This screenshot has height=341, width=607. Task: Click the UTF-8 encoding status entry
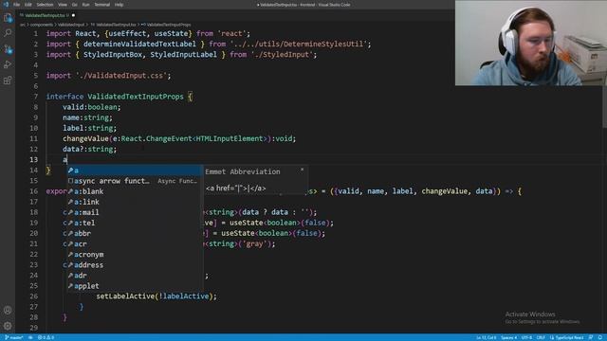(527, 337)
